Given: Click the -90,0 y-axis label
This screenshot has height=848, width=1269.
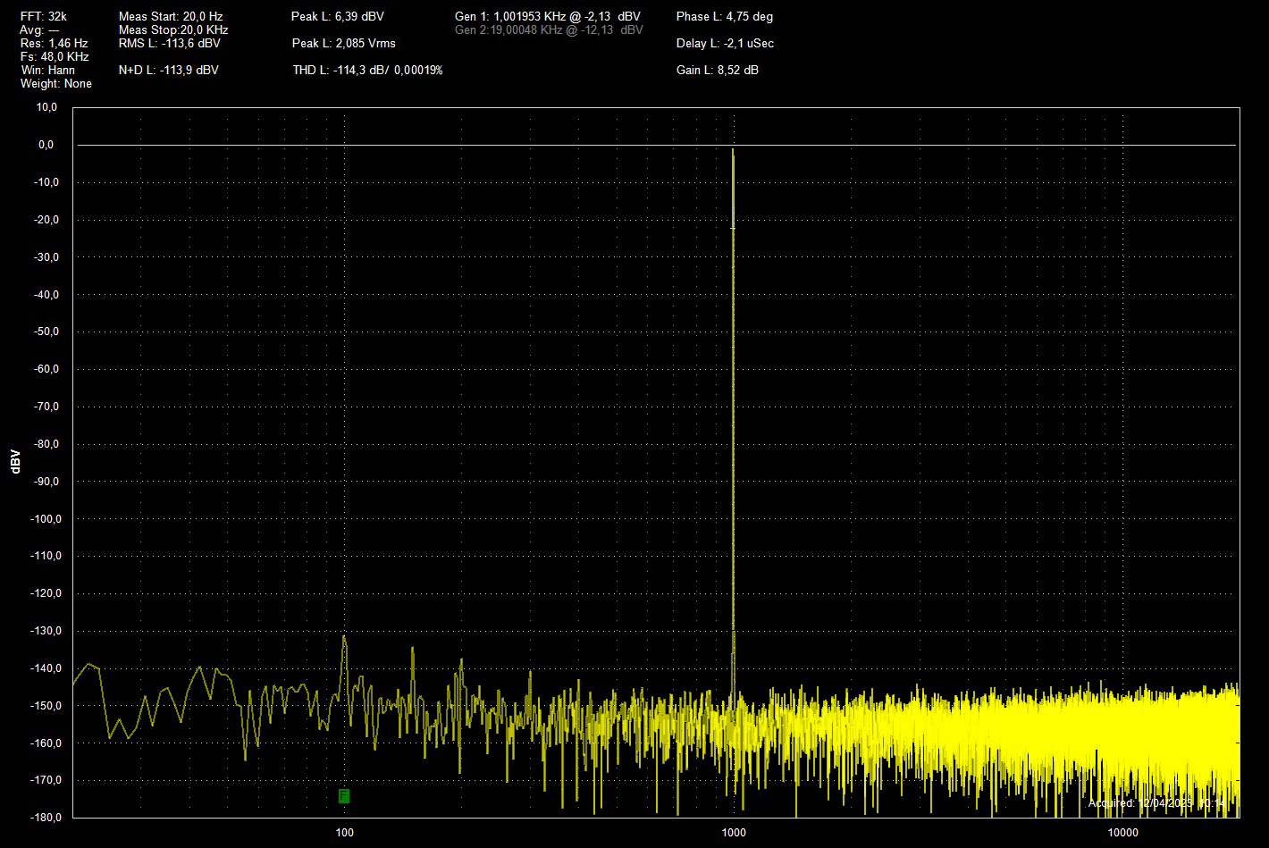Looking at the screenshot, I should point(45,482).
